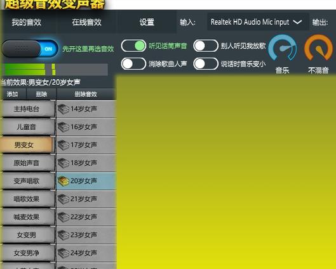The height and width of the screenshot is (269, 336).
Task: Open the 设置 tab
Action: coord(147,22)
